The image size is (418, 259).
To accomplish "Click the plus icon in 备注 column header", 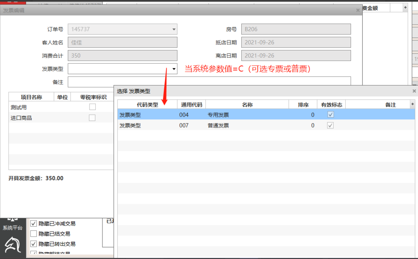I will click(412, 104).
